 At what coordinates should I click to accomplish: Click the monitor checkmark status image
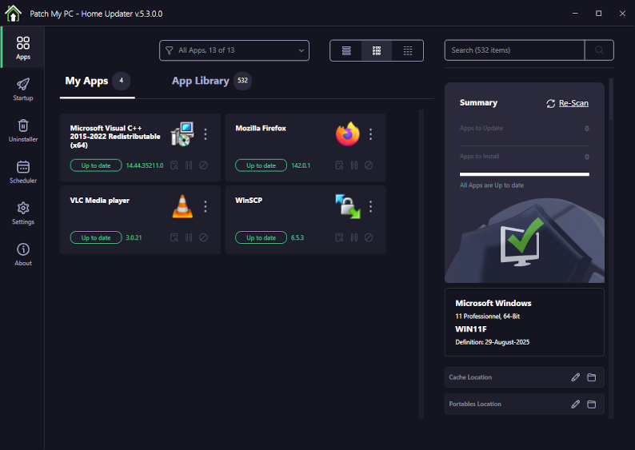[x=522, y=242]
